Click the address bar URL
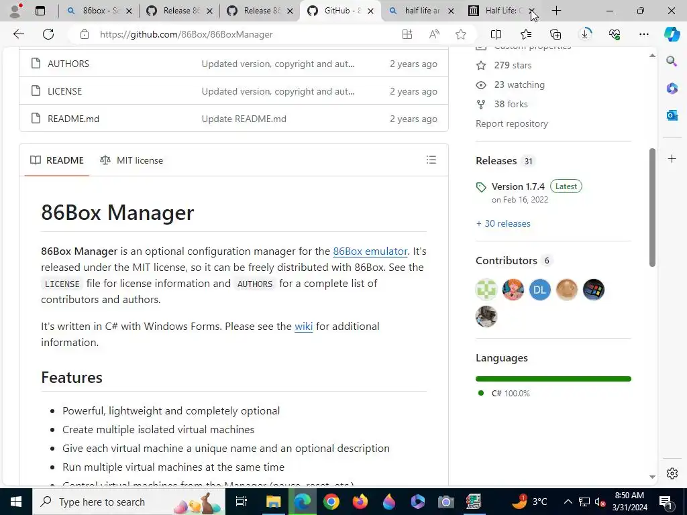This screenshot has height=515, width=687. (187, 34)
